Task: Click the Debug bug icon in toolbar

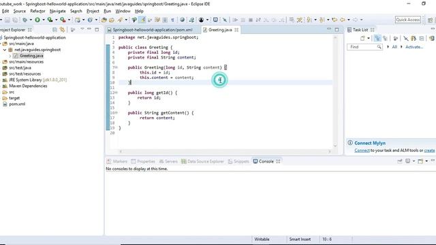Action: (x=25, y=20)
